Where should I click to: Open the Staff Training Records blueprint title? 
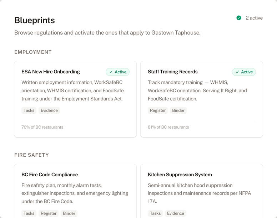(172, 72)
